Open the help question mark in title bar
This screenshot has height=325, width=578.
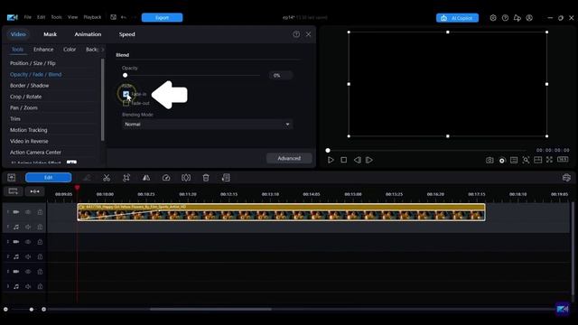coord(505,18)
